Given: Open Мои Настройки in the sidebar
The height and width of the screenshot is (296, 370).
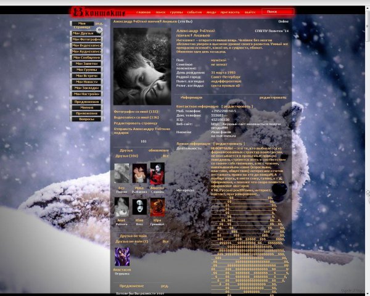Looking at the screenshot, I should pos(86,94).
